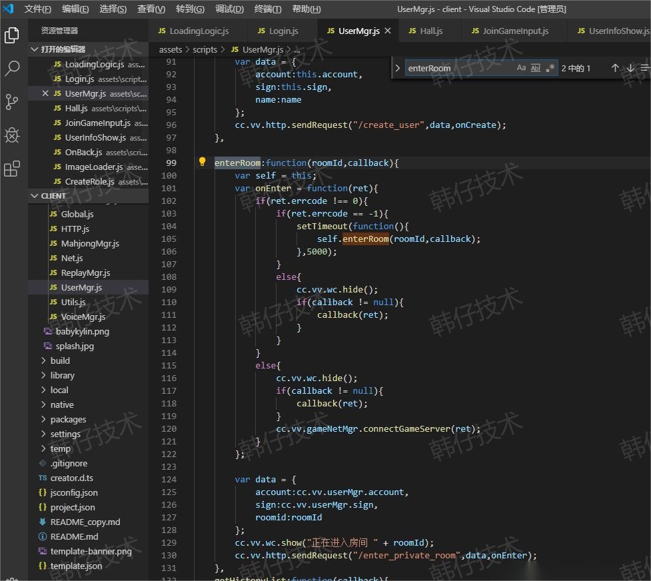The width and height of the screenshot is (651, 581).
Task: Expand the native folder
Action: click(43, 404)
